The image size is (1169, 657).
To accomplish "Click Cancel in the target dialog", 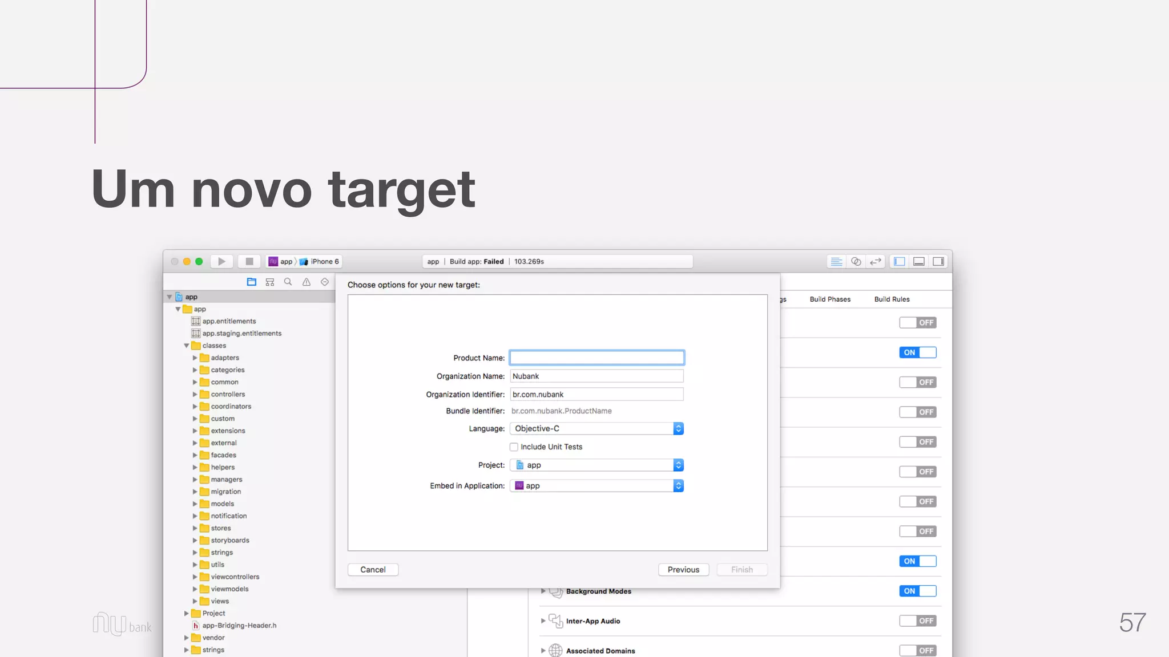I will tap(373, 570).
